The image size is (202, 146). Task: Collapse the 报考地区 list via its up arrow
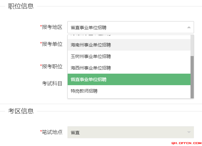coord(189,27)
